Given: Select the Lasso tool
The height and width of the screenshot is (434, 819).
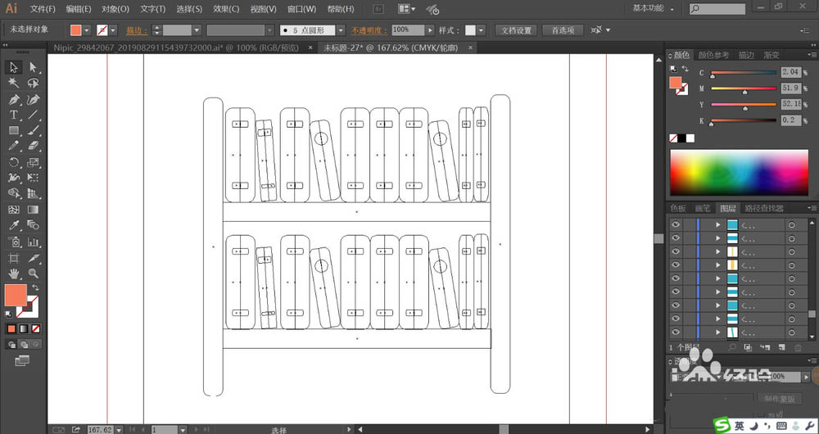Looking at the screenshot, I should click(x=33, y=83).
